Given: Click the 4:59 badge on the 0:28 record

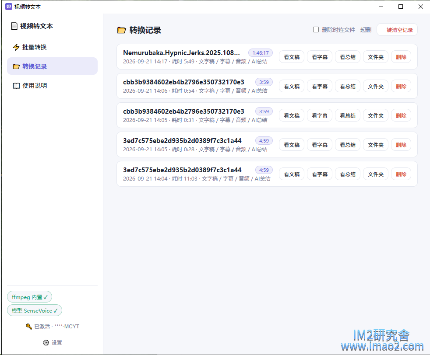Looking at the screenshot, I should pos(264,141).
